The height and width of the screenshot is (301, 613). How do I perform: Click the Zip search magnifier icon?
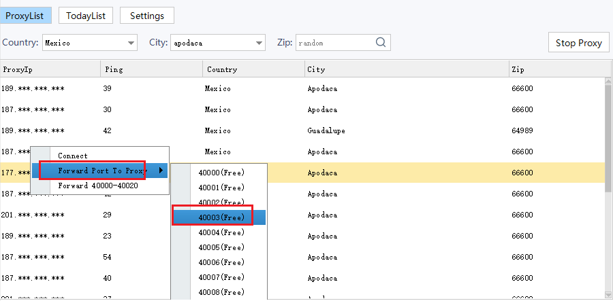381,43
